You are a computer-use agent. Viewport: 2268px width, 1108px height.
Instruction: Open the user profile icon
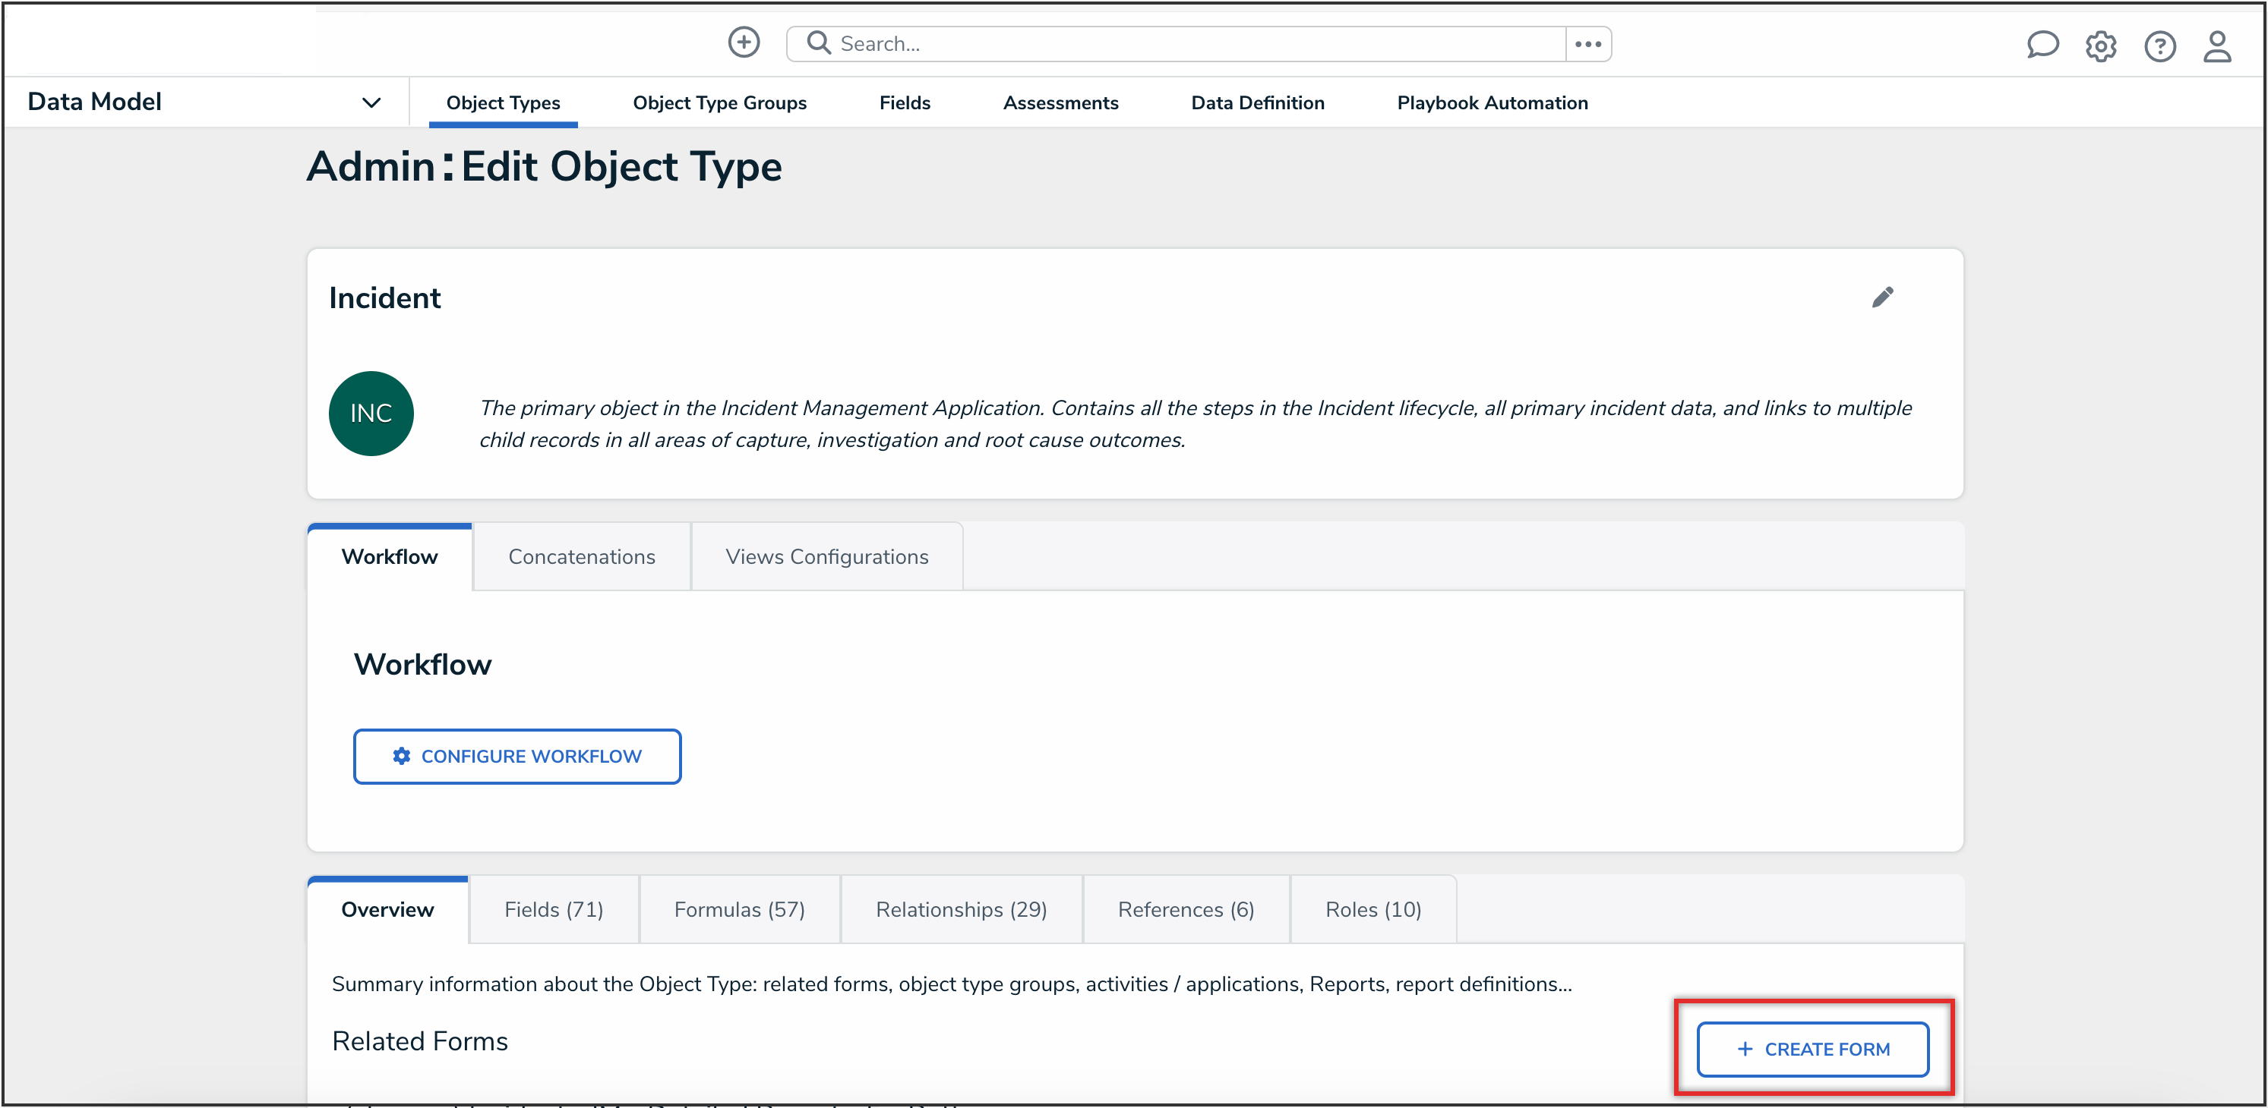tap(2216, 46)
